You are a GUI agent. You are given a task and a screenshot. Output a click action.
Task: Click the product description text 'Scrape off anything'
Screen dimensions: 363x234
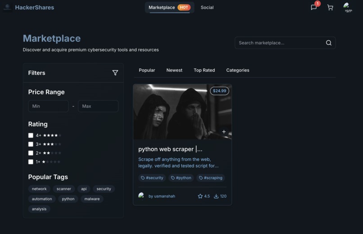coord(178,163)
